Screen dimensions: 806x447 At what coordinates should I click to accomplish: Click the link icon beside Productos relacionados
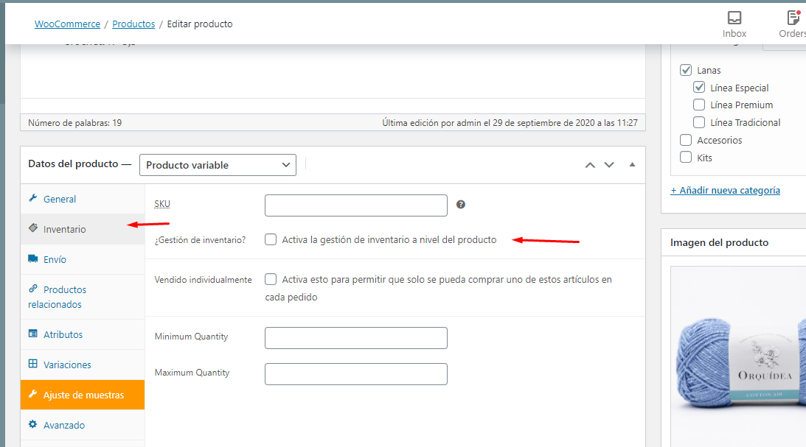tap(32, 289)
